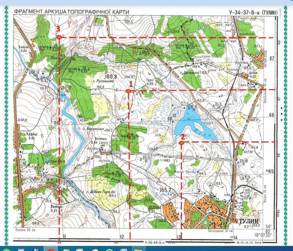Click the settlement label 'Волинка'

[101, 139]
